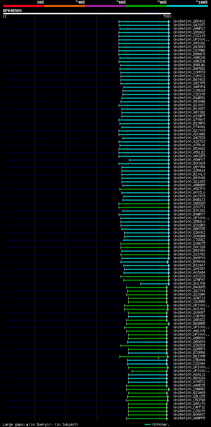Select the UniRef100_A6NPP5 label
Image resolution: width=211 pixels, height=427 pixels.
tap(189, 418)
